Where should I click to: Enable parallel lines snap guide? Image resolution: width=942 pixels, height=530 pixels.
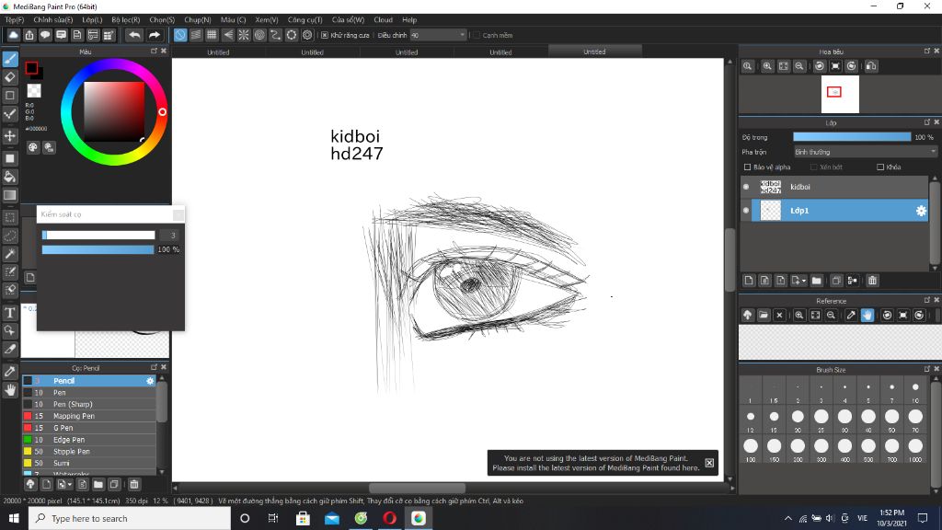point(196,36)
